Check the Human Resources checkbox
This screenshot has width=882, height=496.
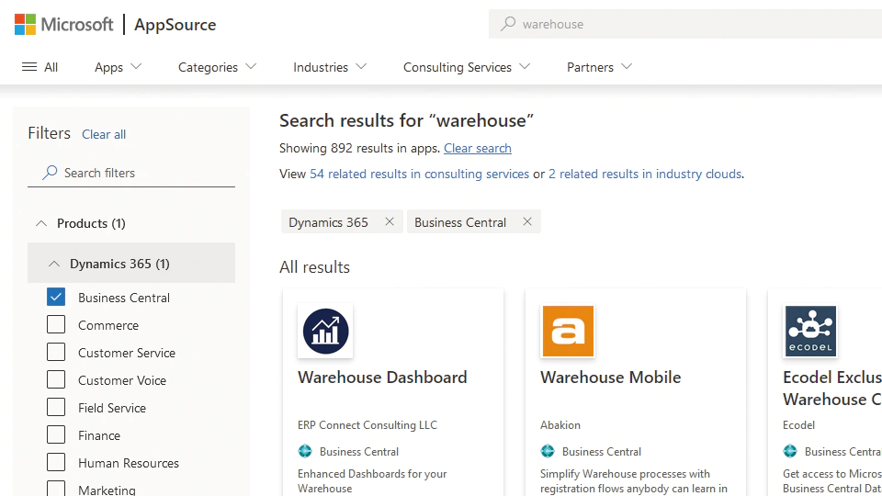(x=56, y=462)
